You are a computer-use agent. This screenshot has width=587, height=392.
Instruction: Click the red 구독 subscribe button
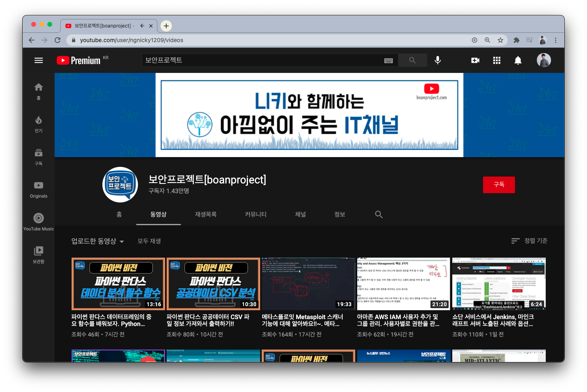pyautogui.click(x=499, y=185)
